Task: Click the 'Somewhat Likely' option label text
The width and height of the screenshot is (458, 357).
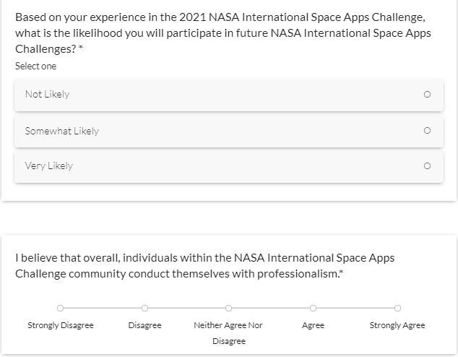Action: pyautogui.click(x=61, y=131)
